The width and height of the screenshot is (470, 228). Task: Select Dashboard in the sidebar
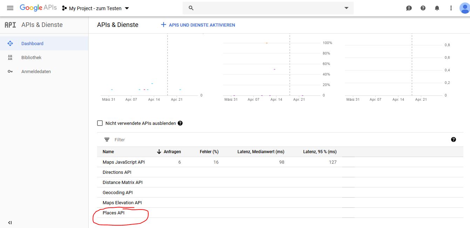pos(44,43)
